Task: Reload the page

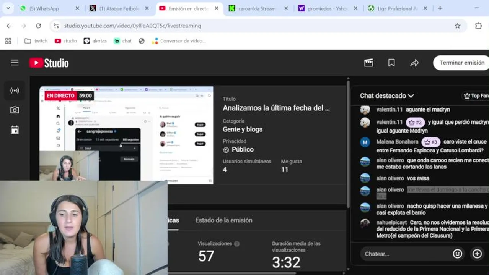Action: click(38, 26)
